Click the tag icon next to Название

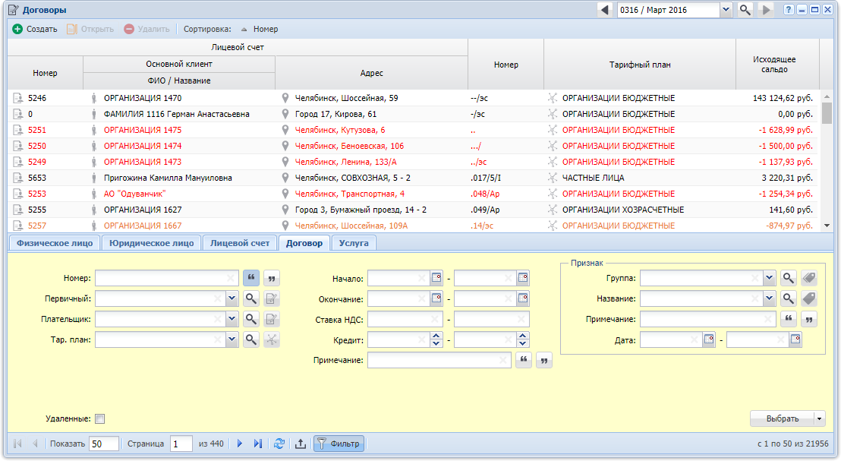[x=809, y=298]
